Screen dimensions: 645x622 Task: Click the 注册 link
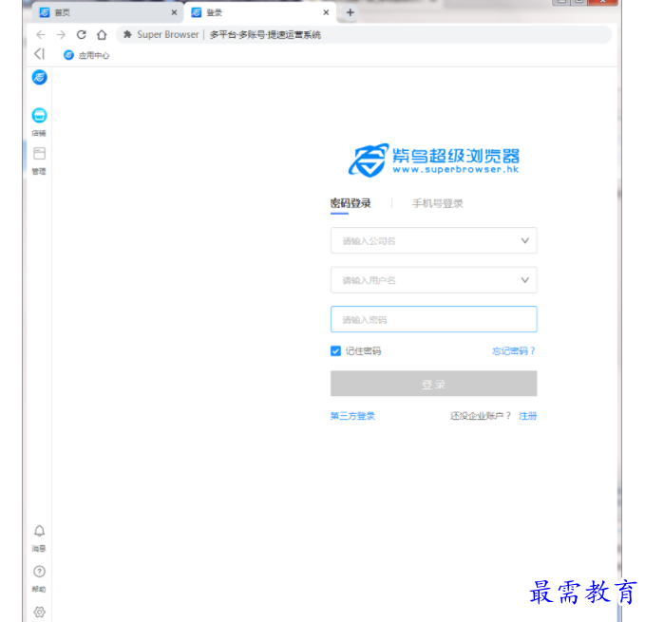528,416
